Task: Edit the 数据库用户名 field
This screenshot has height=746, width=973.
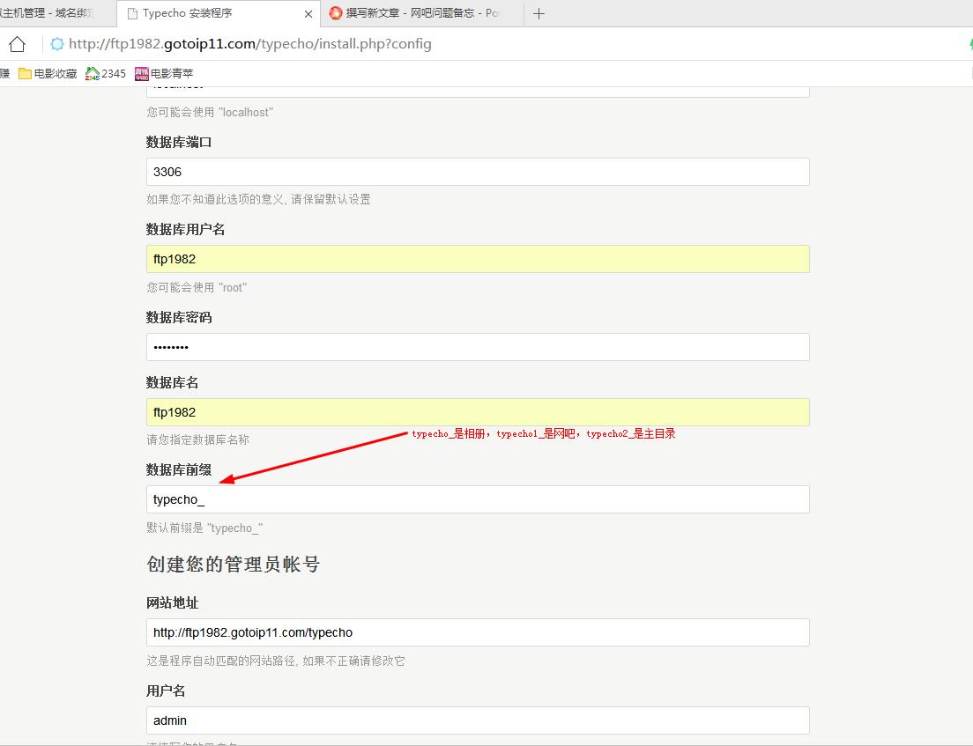Action: coord(478,259)
